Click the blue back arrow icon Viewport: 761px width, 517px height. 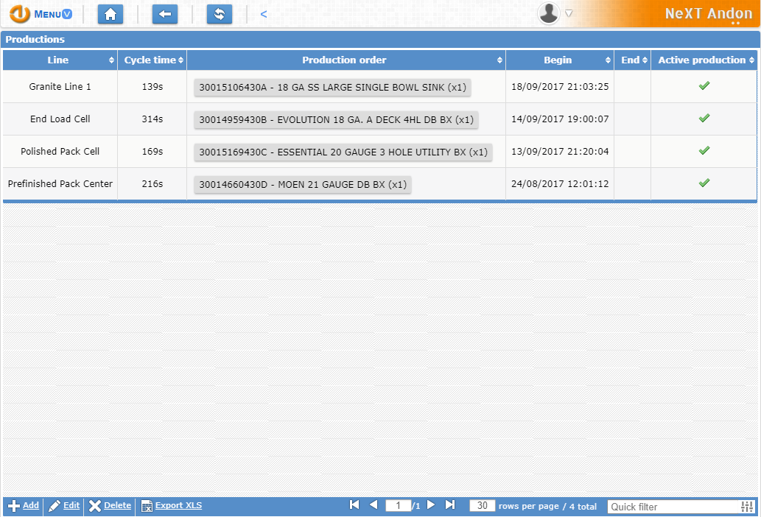click(164, 14)
